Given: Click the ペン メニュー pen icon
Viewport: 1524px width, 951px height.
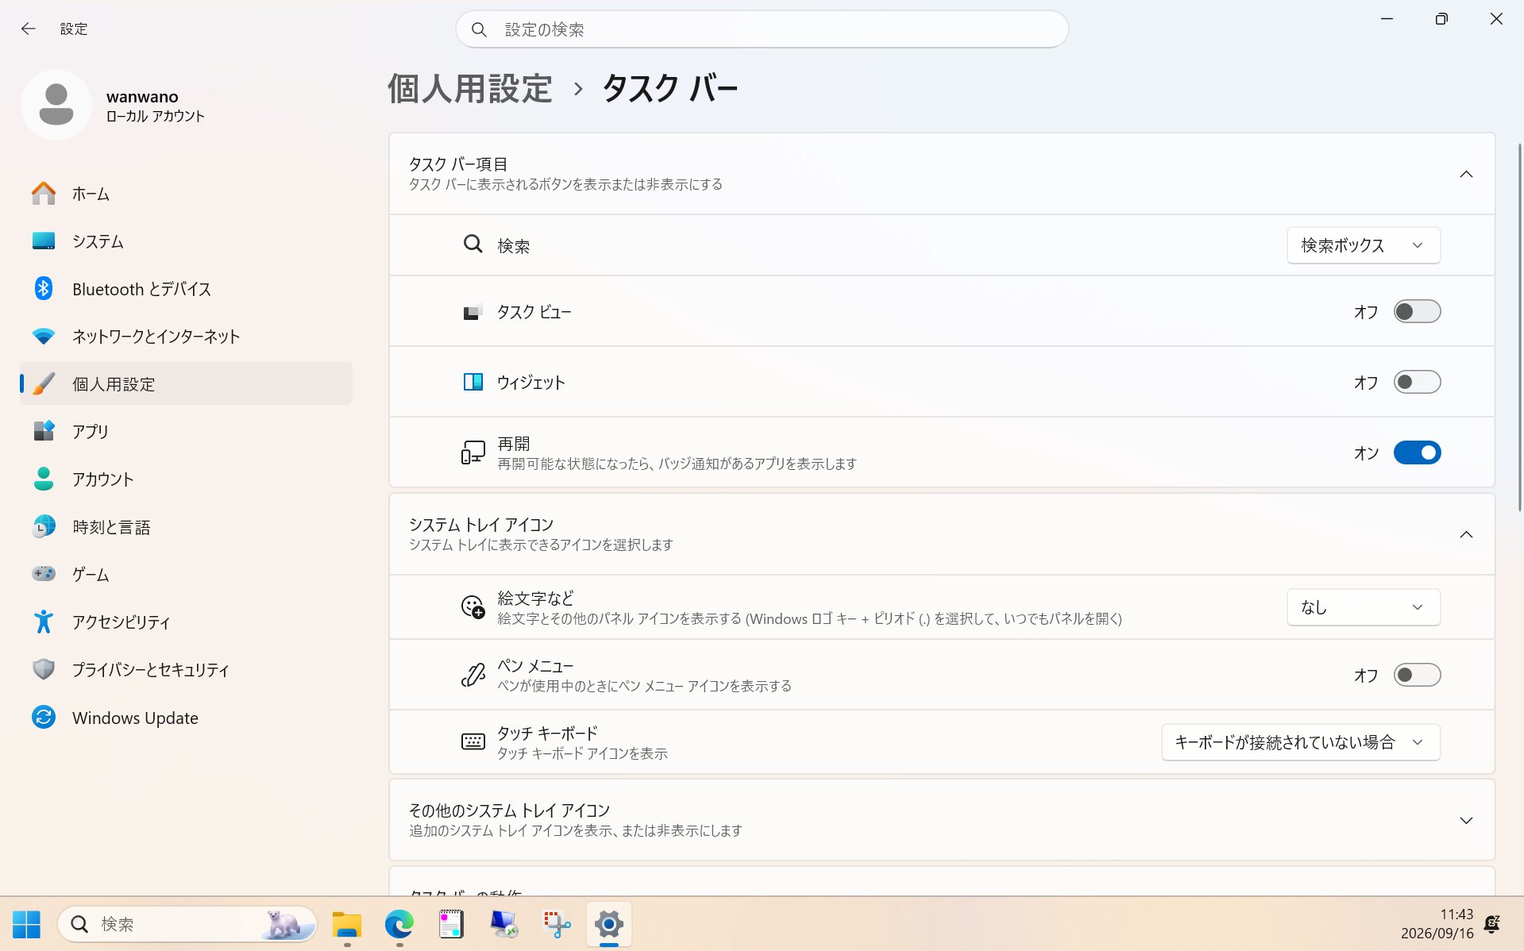Looking at the screenshot, I should (473, 675).
